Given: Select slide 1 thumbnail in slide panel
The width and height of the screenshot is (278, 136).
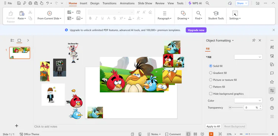Looking at the screenshot, I should pyautogui.click(x=20, y=53).
